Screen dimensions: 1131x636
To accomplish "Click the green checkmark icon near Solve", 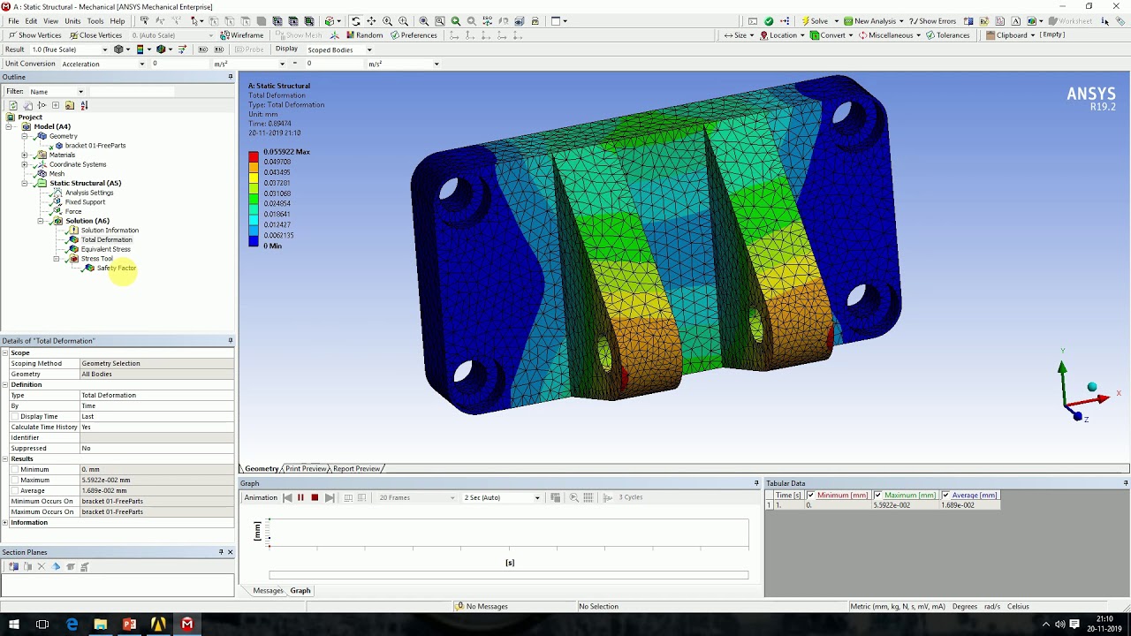I will [x=769, y=21].
